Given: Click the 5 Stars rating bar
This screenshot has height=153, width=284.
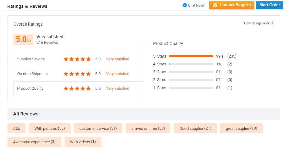Looking at the screenshot, I should point(191,56).
